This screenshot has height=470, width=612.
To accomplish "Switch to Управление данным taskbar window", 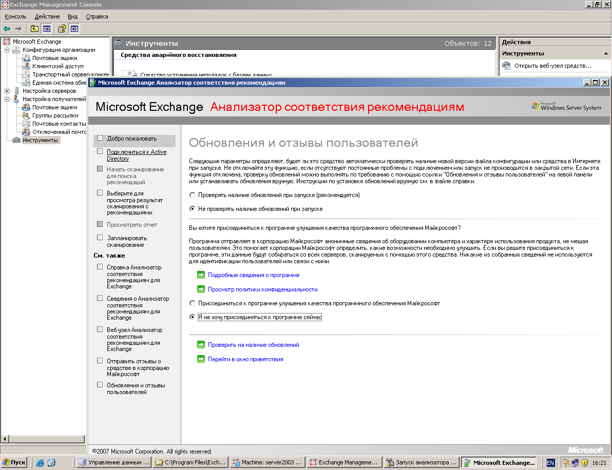I will click(x=114, y=463).
